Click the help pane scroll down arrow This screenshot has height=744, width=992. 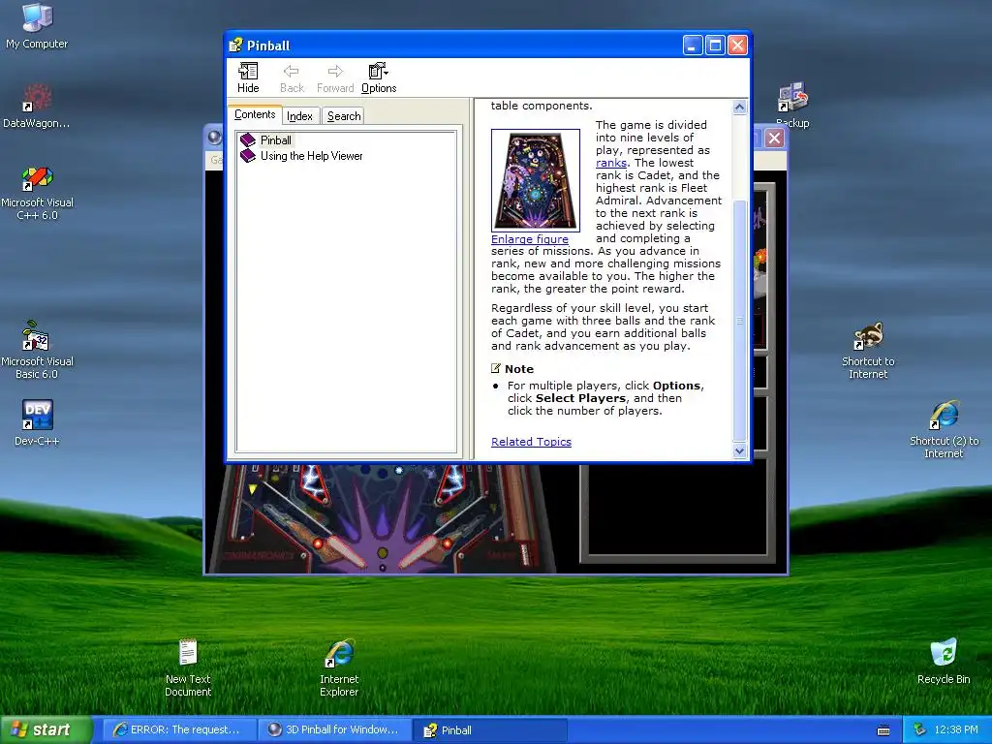point(739,451)
